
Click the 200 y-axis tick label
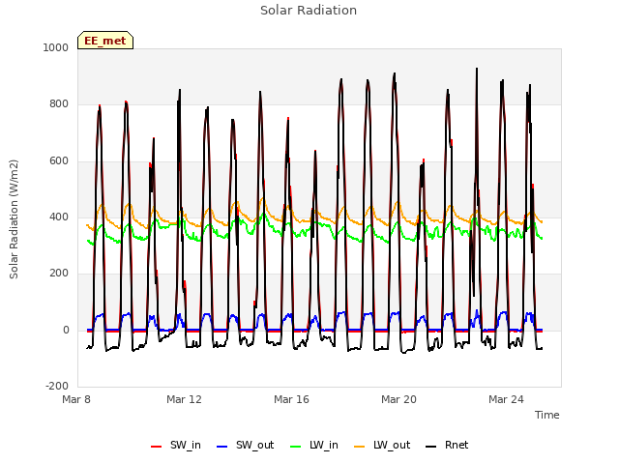point(59,273)
